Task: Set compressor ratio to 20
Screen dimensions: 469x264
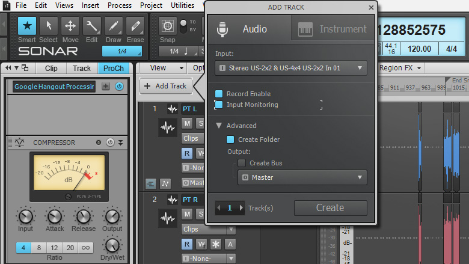Action: coord(70,248)
